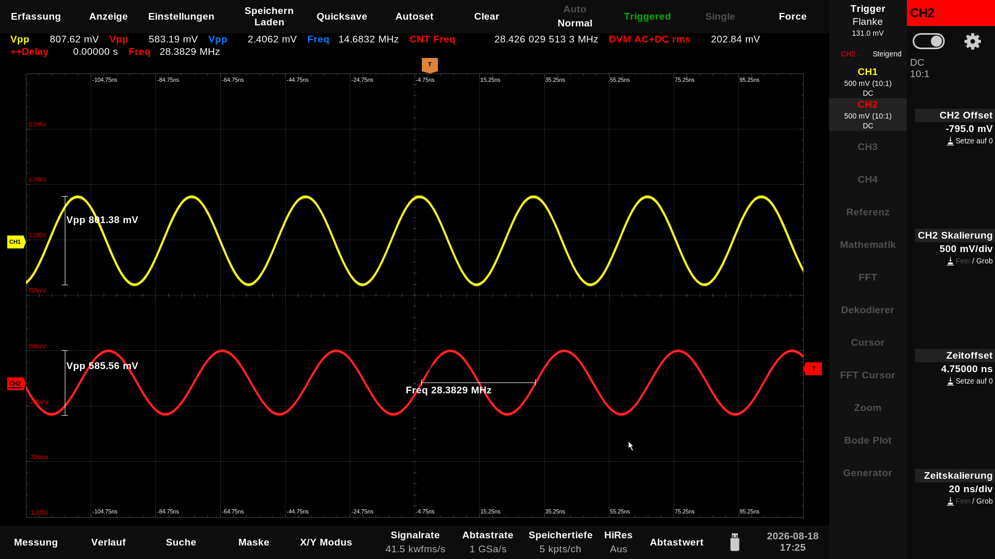Select the red Vpp 583.19 mV measurement
This screenshot has height=559, width=995.
pos(153,39)
